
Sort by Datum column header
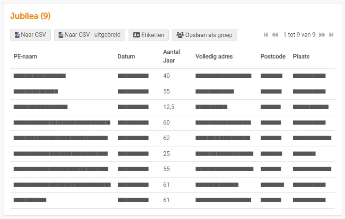point(126,56)
